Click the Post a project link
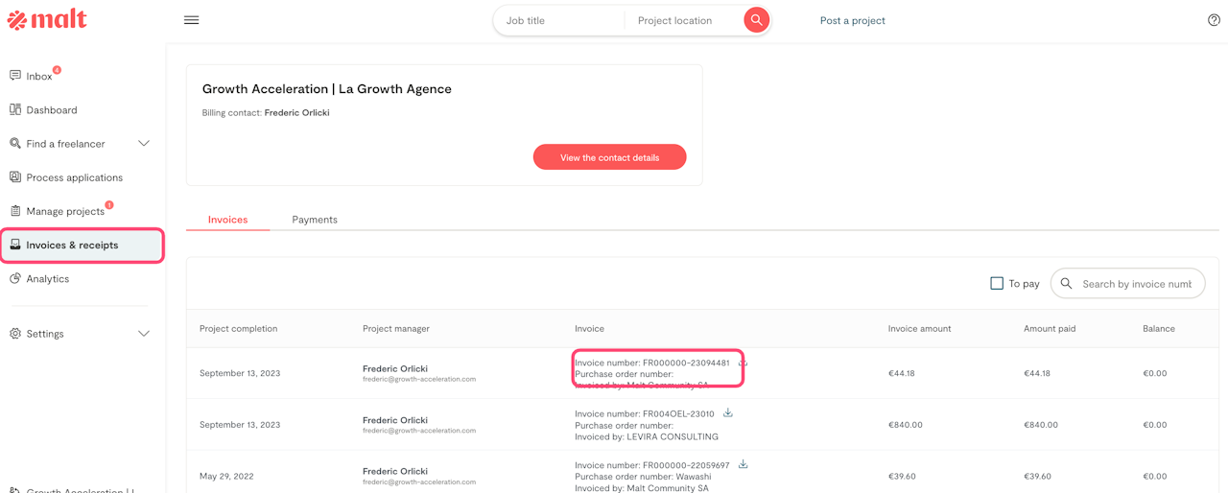 click(x=852, y=20)
